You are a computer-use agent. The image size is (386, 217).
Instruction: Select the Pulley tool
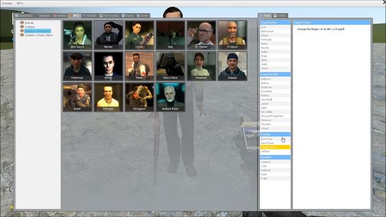[x=275, y=52]
